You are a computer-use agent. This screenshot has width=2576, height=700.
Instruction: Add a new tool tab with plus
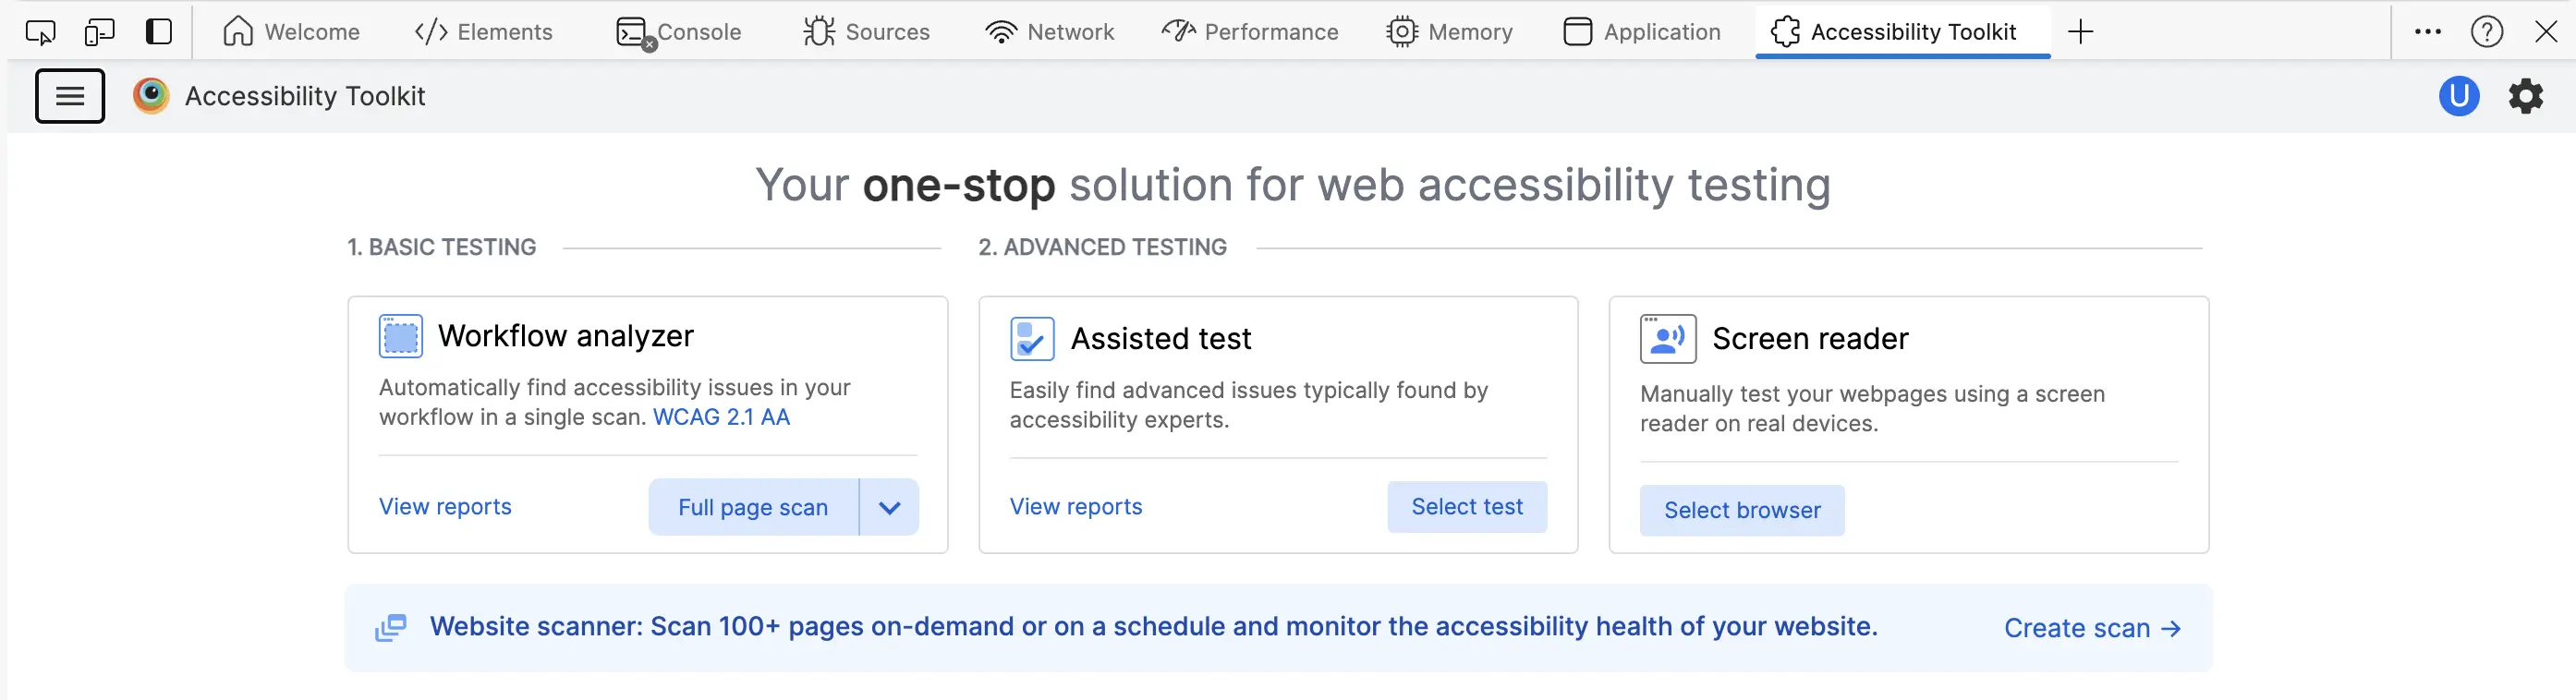click(x=2080, y=32)
